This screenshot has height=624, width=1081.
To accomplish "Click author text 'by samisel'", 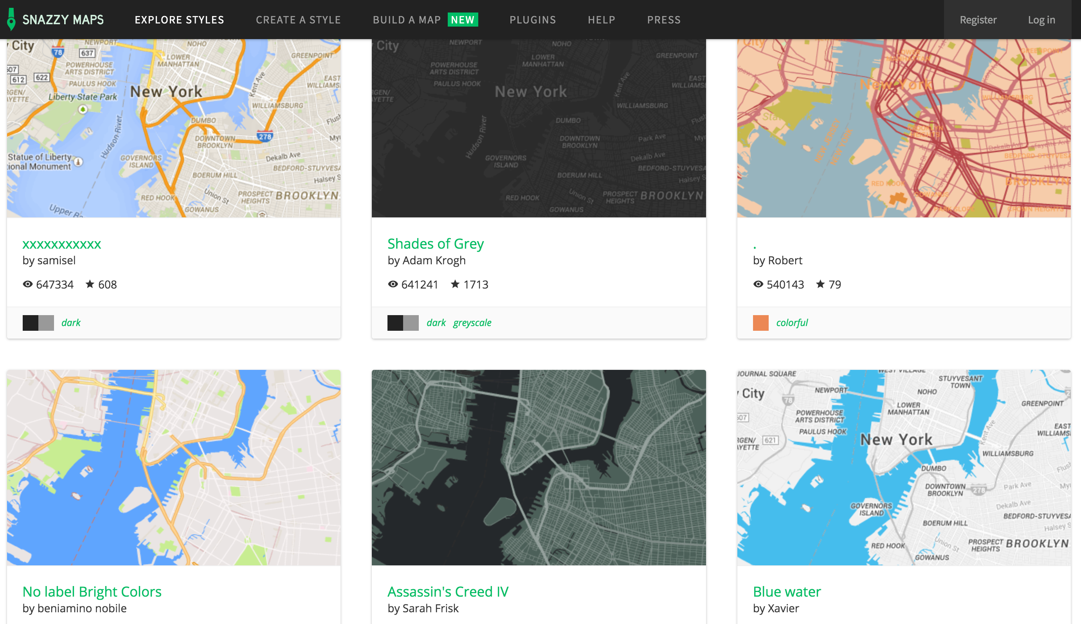I will coord(49,260).
